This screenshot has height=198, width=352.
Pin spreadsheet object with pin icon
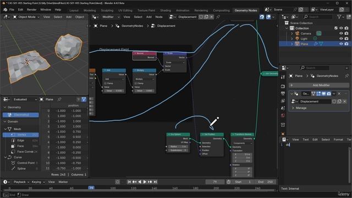point(59,100)
